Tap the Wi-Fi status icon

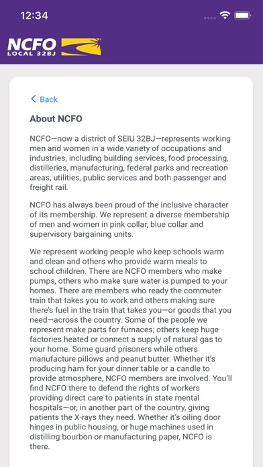tap(225, 15)
